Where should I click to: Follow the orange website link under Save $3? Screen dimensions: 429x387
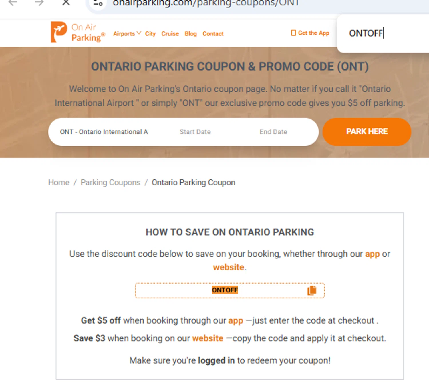tap(208, 338)
